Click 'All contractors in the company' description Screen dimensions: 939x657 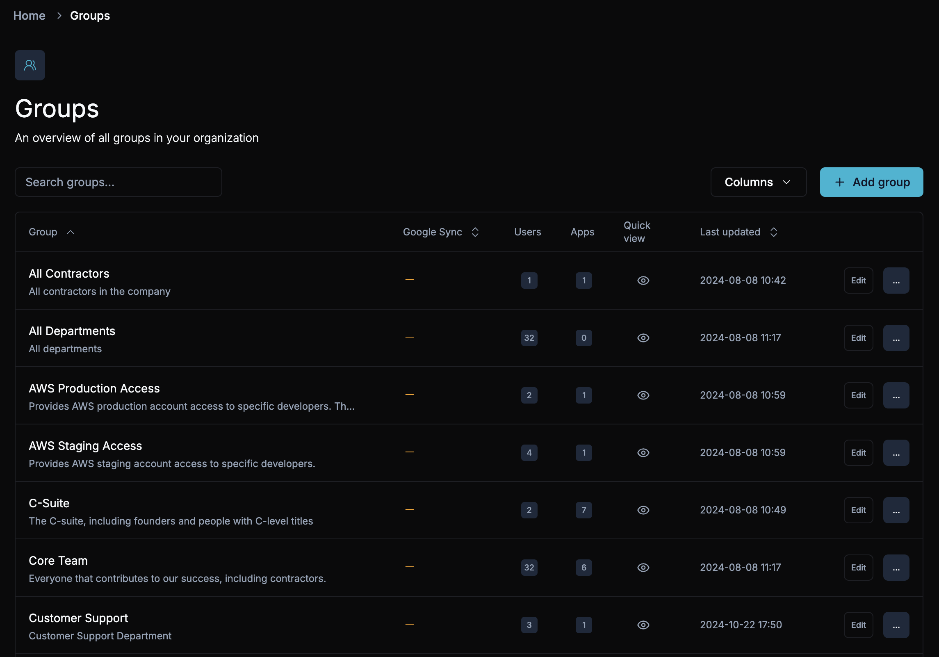[x=100, y=292]
